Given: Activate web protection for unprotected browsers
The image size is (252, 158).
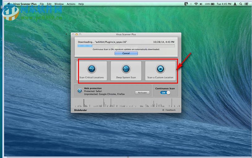Looking at the screenshot, I should [142, 93].
